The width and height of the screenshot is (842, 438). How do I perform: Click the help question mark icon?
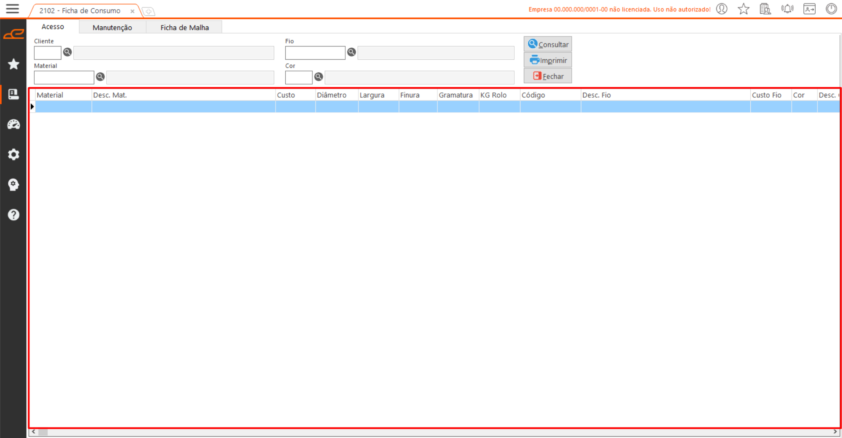(x=14, y=215)
